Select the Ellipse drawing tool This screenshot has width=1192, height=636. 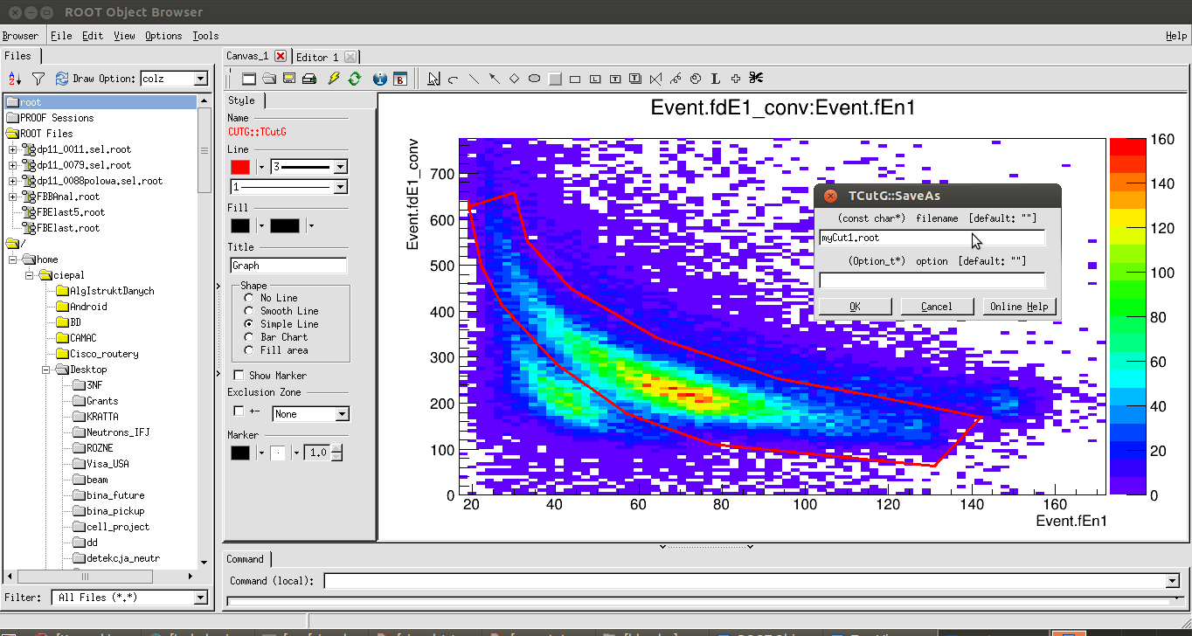534,79
